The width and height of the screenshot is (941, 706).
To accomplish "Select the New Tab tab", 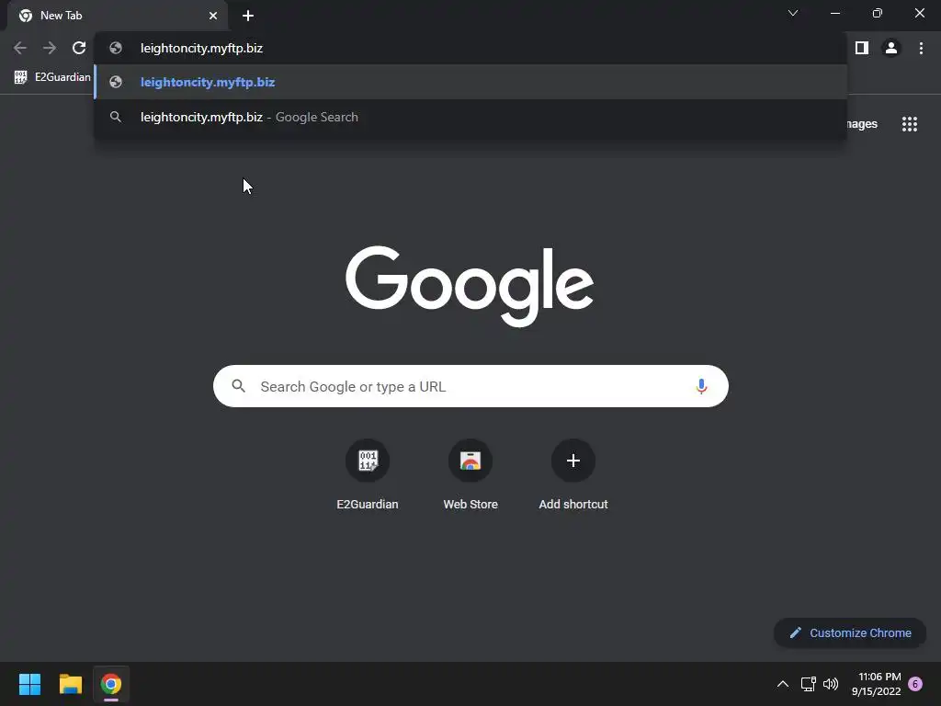I will pos(118,16).
